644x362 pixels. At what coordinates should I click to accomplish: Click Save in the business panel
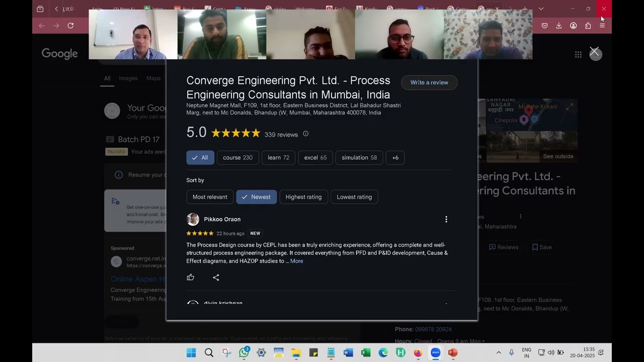coord(542,247)
